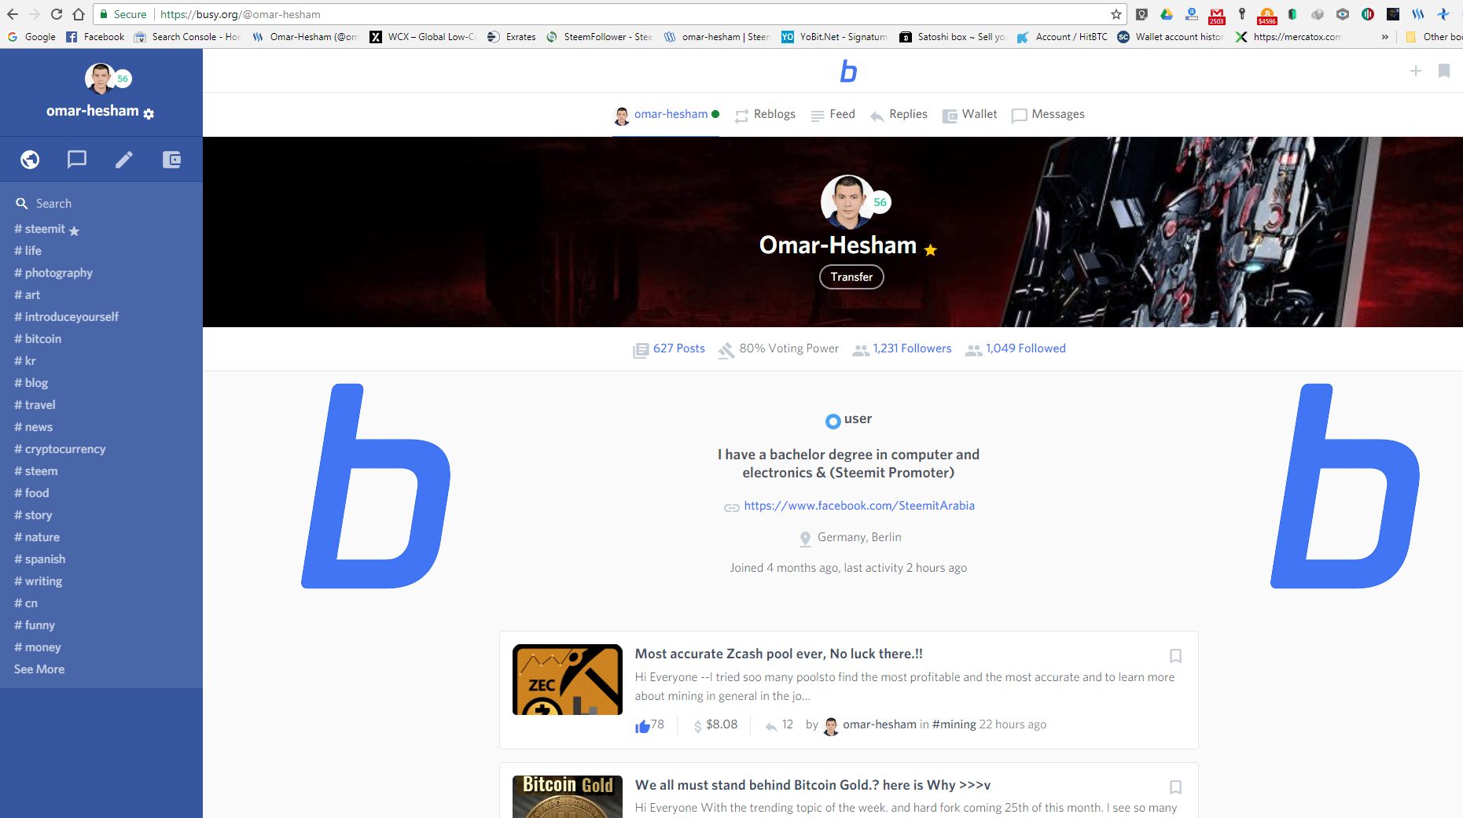Select the # life tag
This screenshot has width=1463, height=818.
[28, 251]
